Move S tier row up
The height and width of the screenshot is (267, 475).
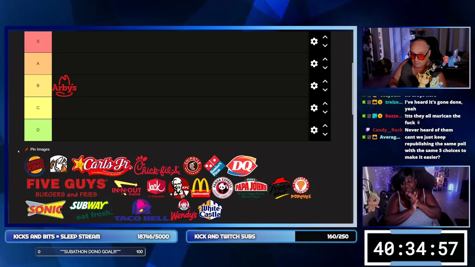[x=325, y=37]
